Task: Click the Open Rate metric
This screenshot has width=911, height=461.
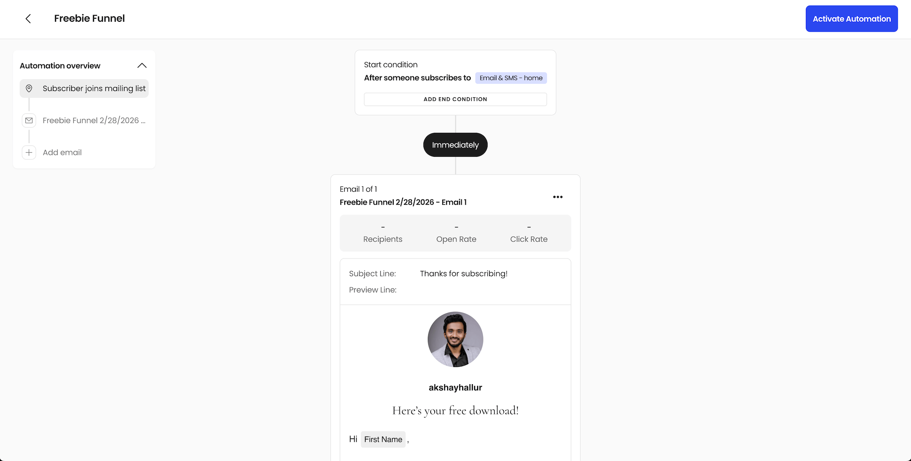Action: 456,233
